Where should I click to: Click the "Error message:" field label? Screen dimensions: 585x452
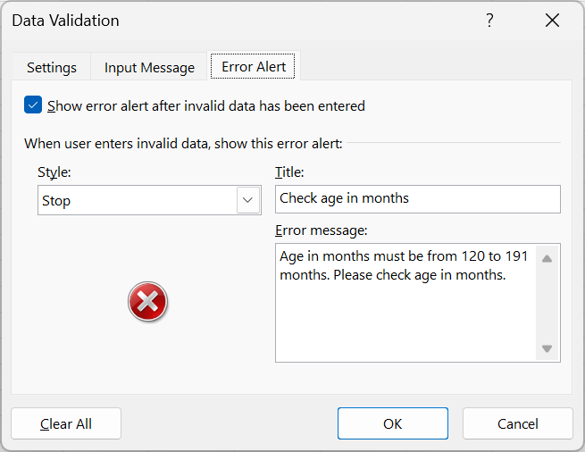coord(322,230)
